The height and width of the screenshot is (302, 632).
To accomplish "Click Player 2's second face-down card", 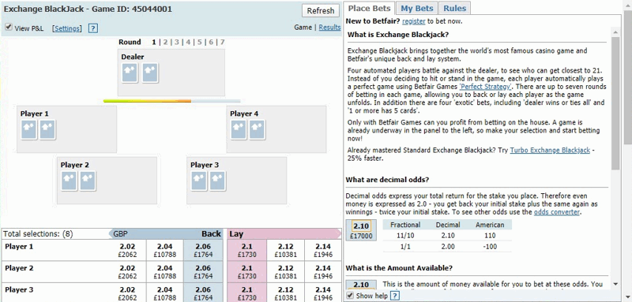I will [x=88, y=181].
